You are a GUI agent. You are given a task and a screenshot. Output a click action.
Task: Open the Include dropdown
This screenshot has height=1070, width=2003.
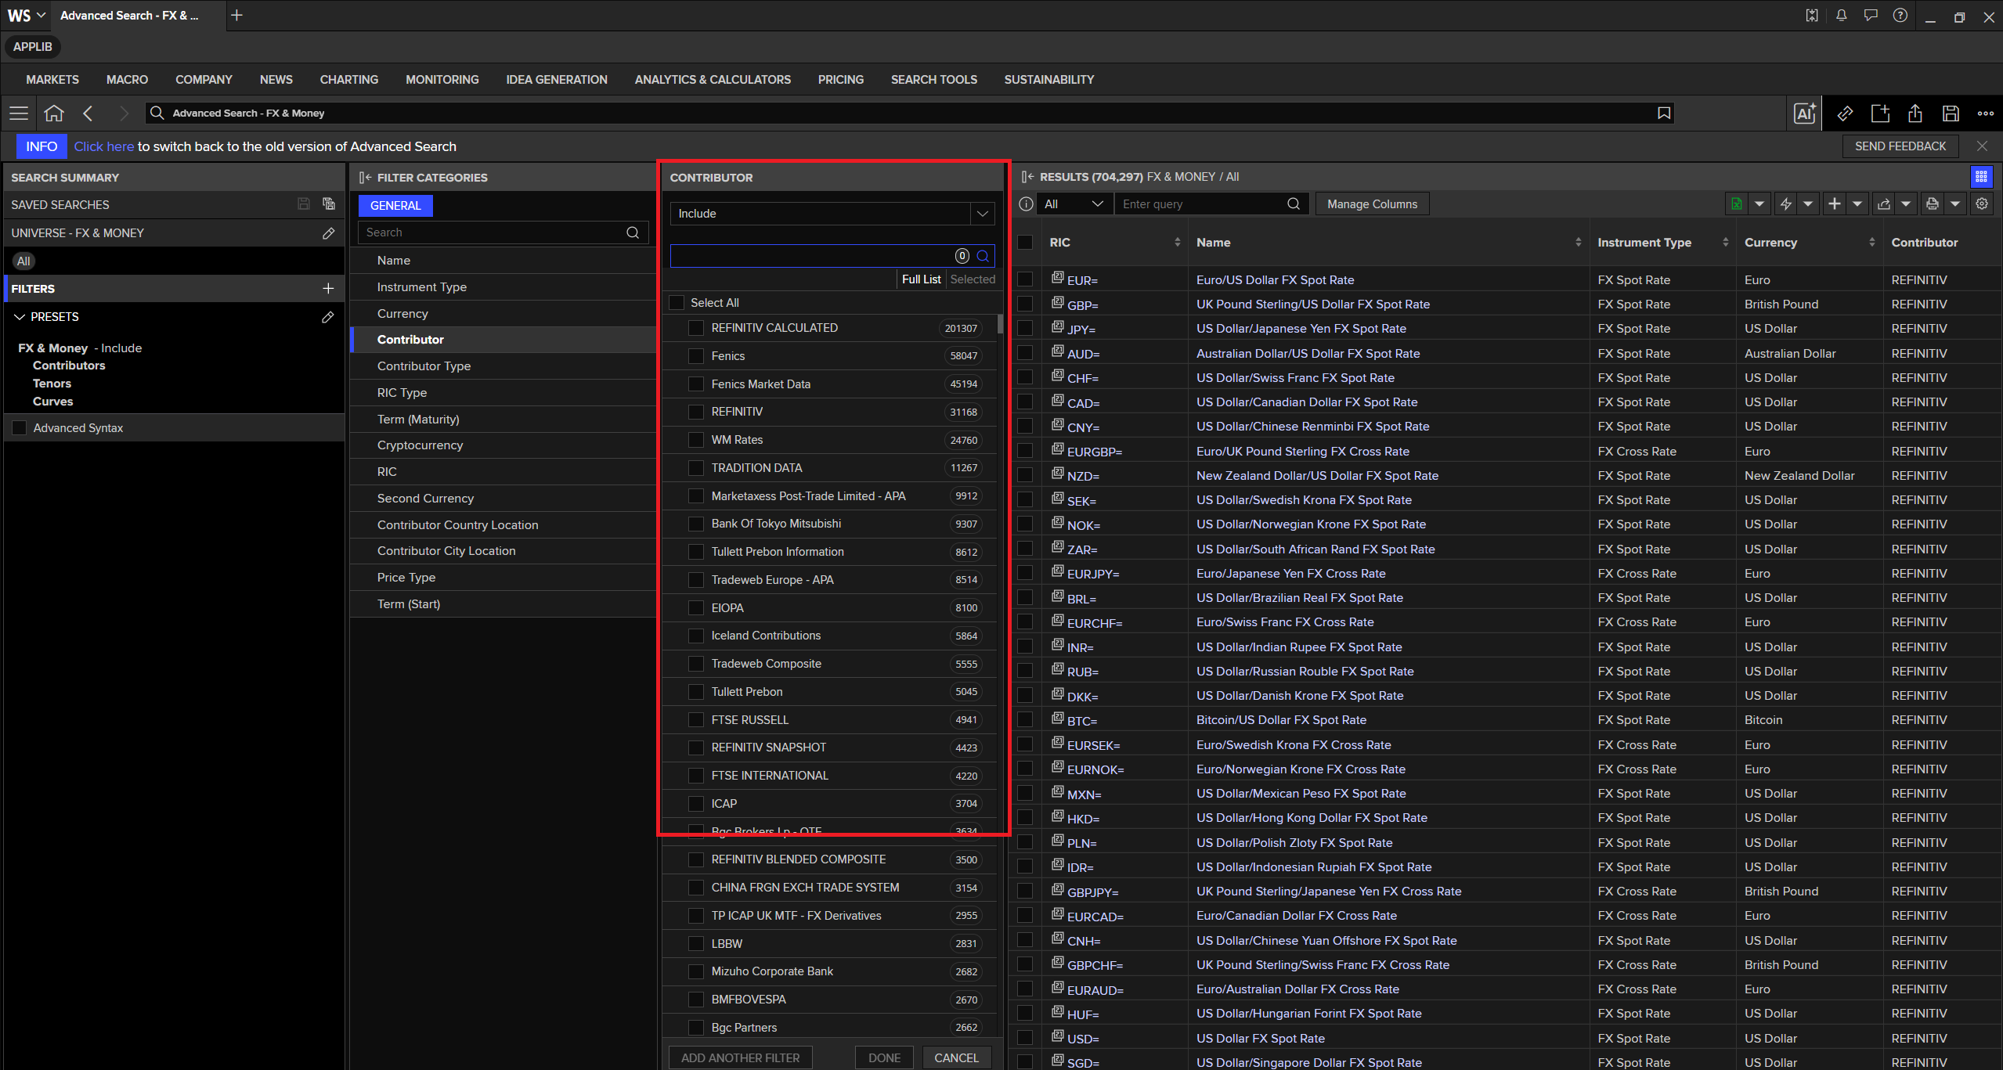tap(832, 214)
